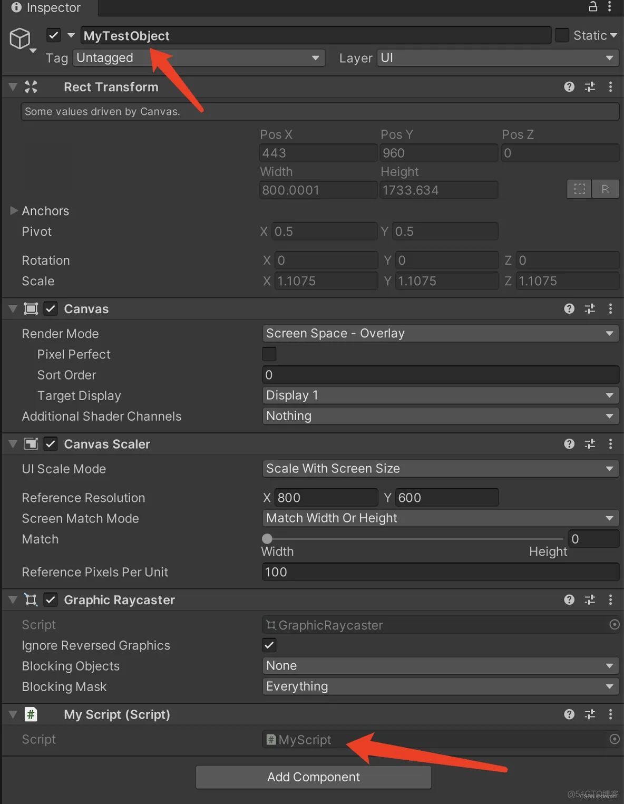Image resolution: width=624 pixels, height=804 pixels.
Task: Open Canvas Scaler preset selector
Action: [590, 444]
